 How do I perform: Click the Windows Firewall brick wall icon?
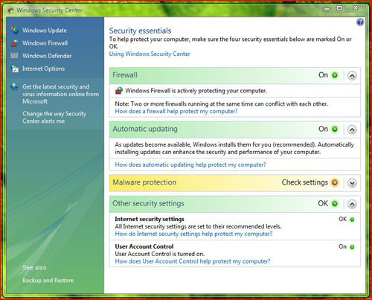[x=14, y=43]
